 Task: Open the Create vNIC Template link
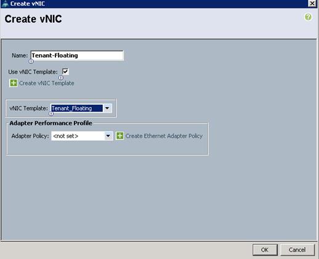[47, 83]
